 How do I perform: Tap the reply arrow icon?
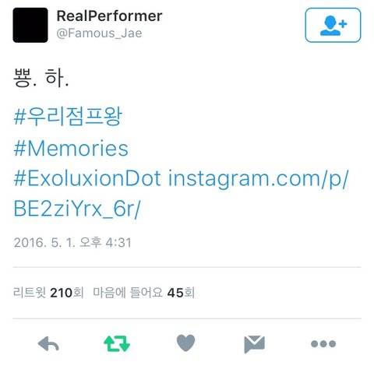pyautogui.click(x=48, y=344)
